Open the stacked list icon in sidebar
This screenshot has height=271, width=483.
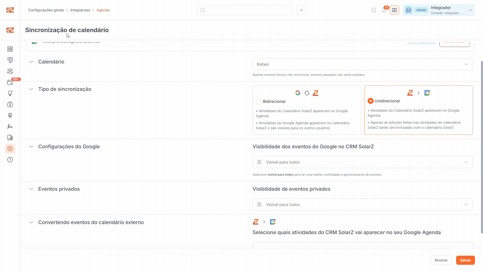10,49
